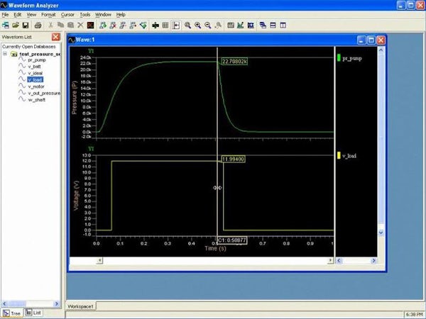The image size is (426, 319).
Task: Select the pr_pump waveform in tree
Action: tap(35, 60)
